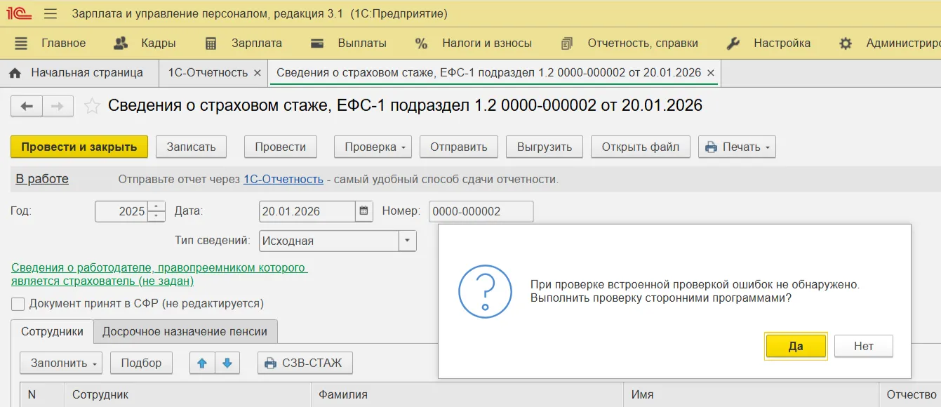Click the Номер input field
The height and width of the screenshot is (407, 941).
click(x=481, y=211)
